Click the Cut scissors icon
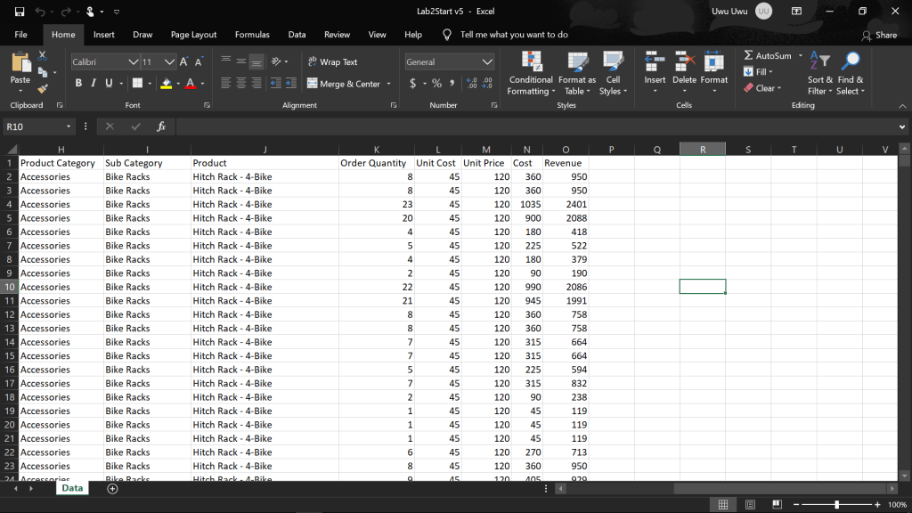Viewport: 912px width, 513px height. click(42, 56)
